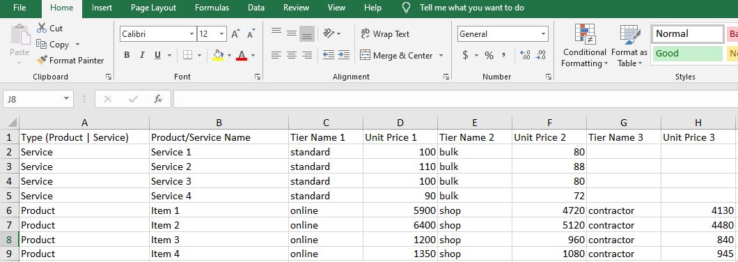Viewport: 738px width, 262px height.
Task: Apply the cell borders icon
Action: pos(187,55)
